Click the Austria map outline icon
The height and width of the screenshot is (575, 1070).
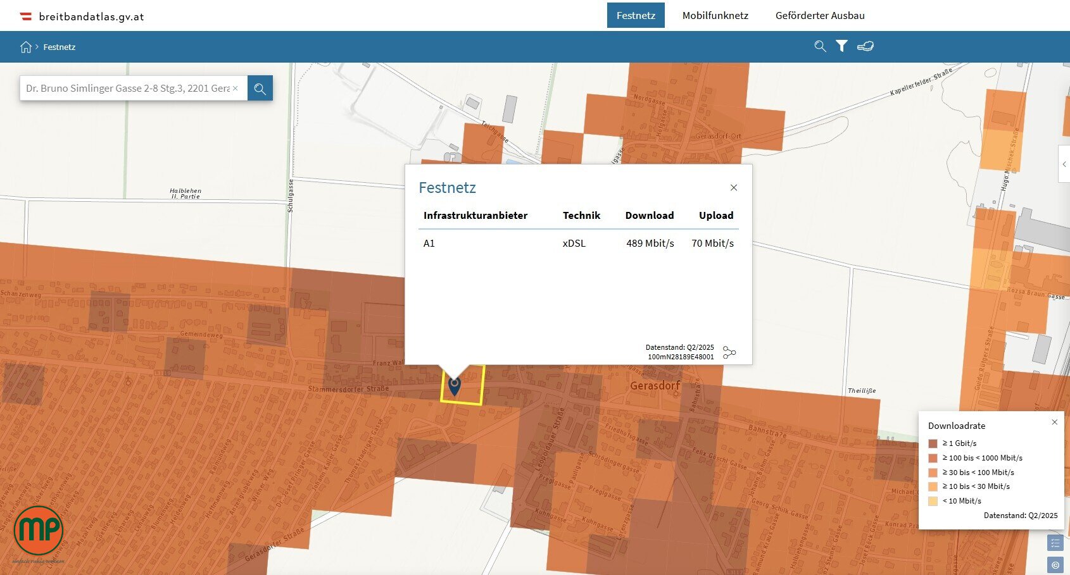point(865,46)
